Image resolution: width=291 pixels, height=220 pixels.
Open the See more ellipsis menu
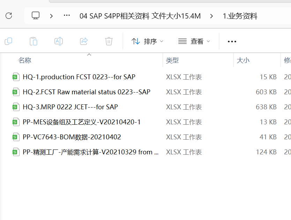coord(232,42)
